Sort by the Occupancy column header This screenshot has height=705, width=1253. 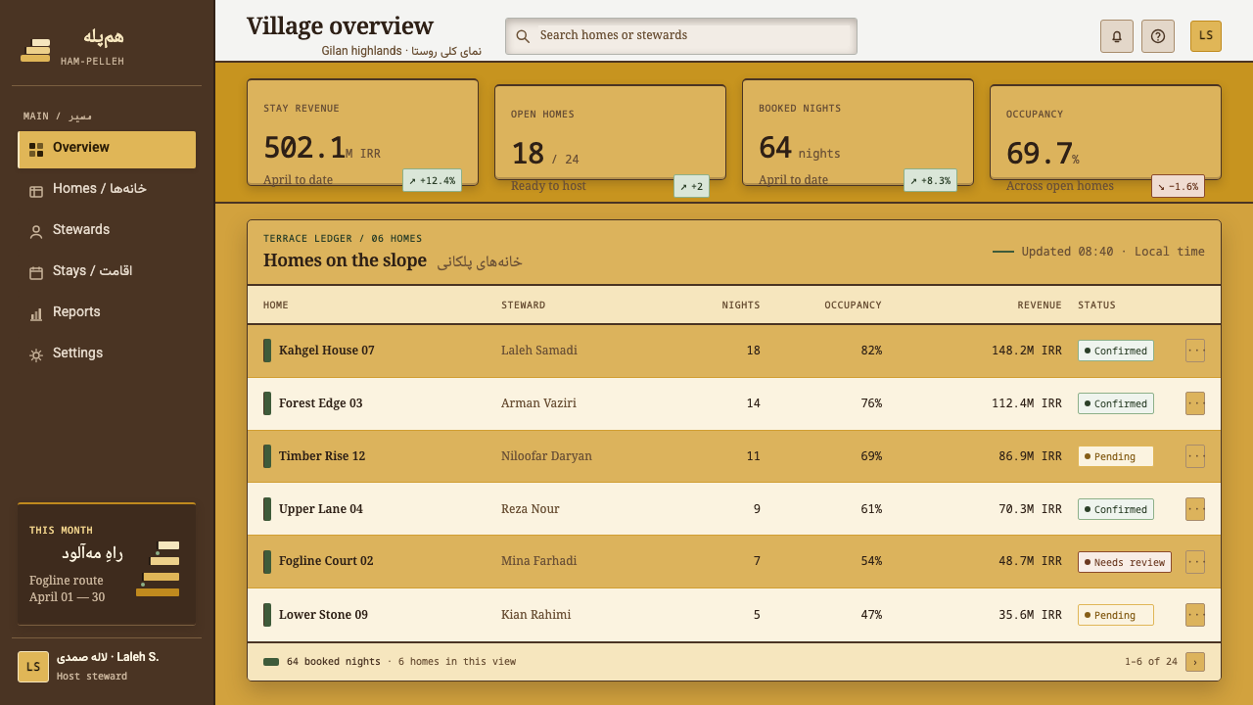853,305
